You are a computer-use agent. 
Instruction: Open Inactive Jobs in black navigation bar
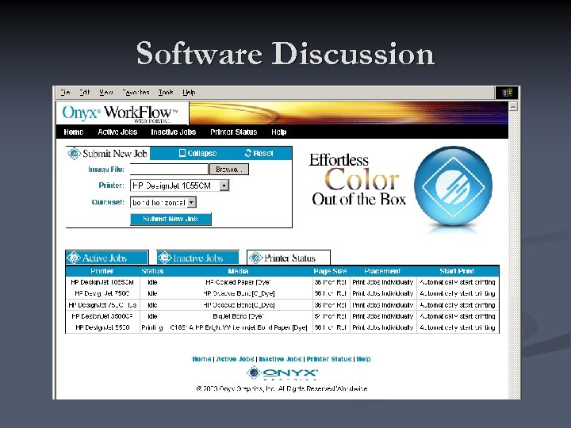tap(174, 132)
